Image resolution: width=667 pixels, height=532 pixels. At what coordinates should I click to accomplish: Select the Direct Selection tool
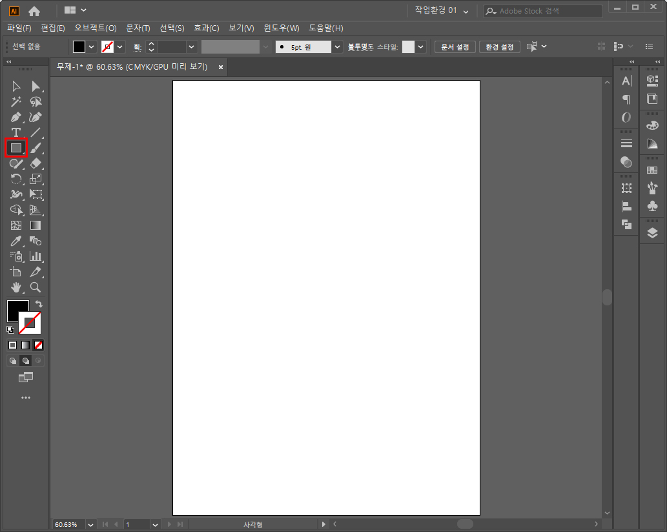coord(36,87)
